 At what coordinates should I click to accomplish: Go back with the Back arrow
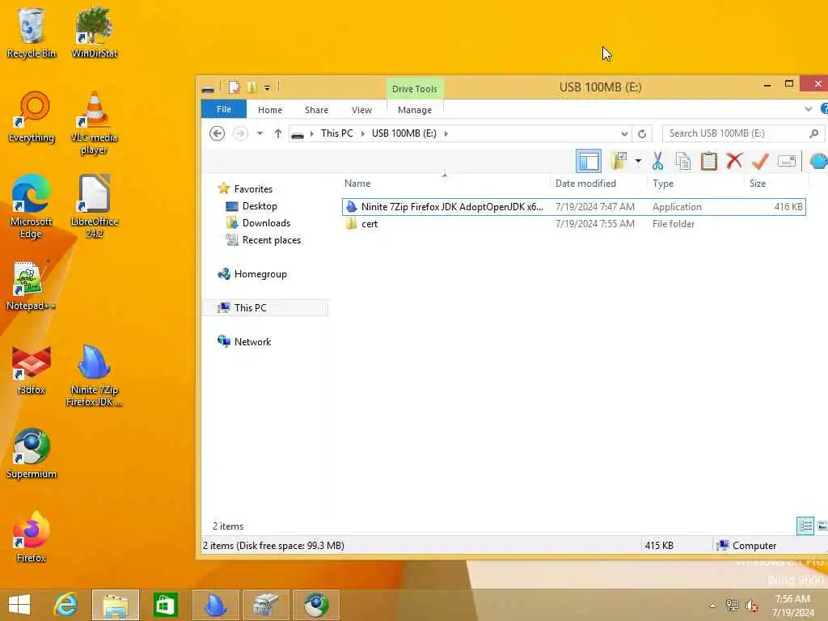(x=217, y=133)
